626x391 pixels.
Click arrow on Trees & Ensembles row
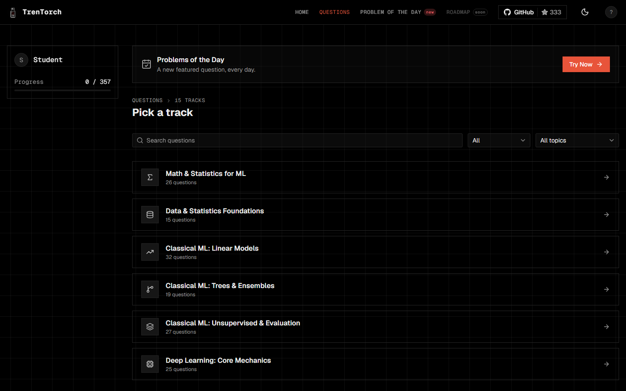[x=606, y=289]
